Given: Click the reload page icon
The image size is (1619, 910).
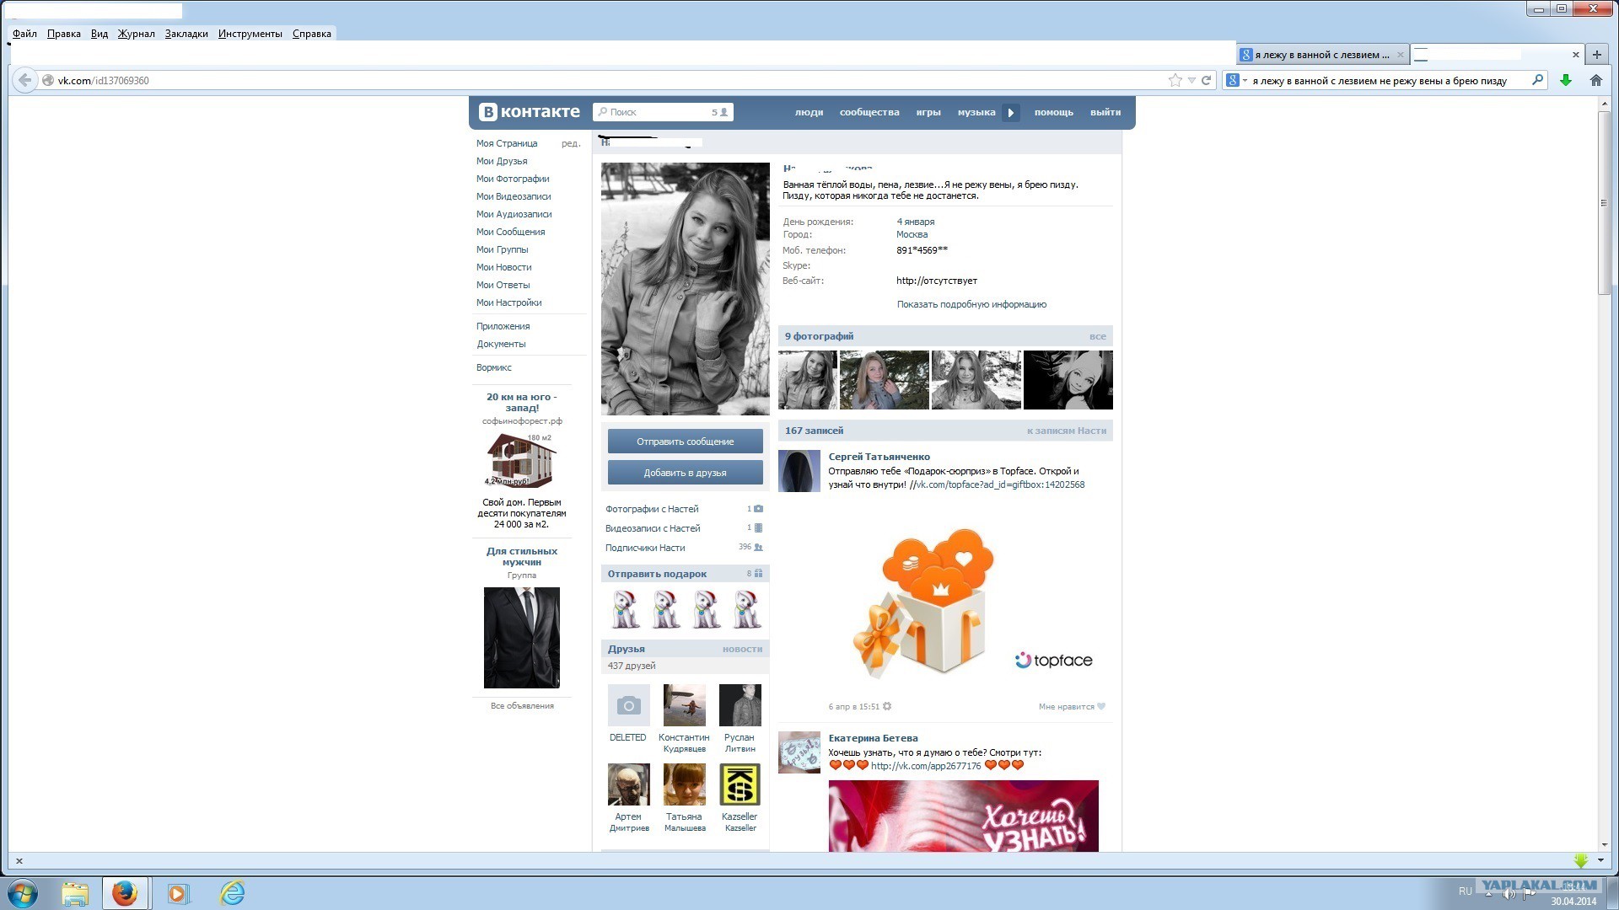Looking at the screenshot, I should click(x=1207, y=80).
